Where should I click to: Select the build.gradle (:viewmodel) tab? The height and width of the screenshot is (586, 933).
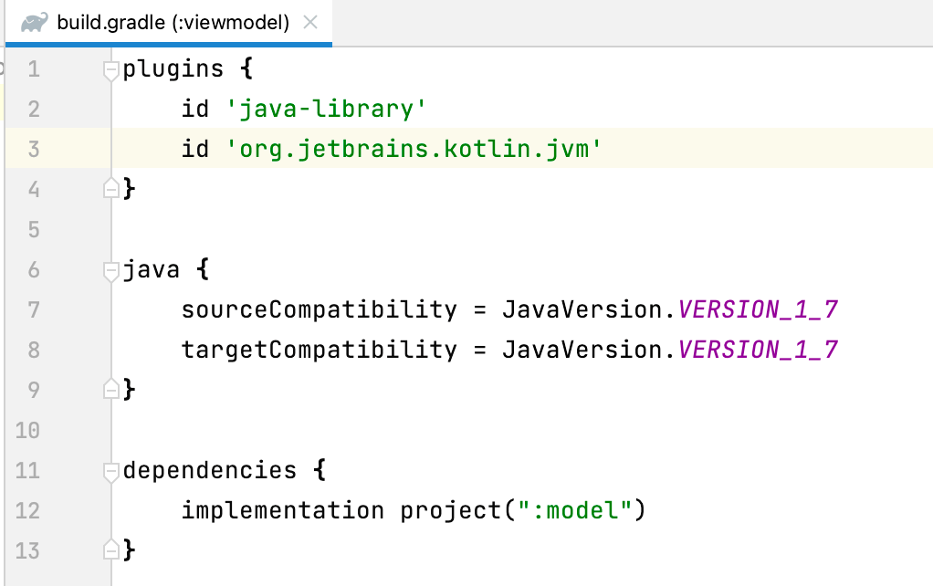click(173, 23)
